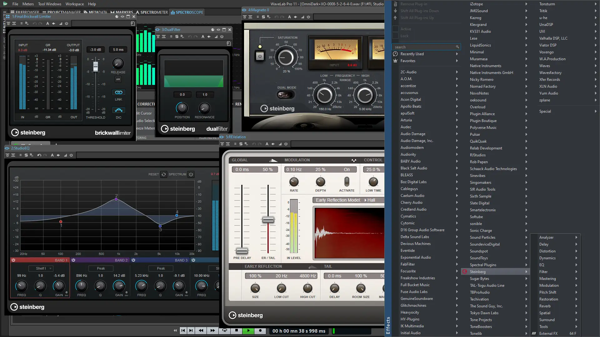Click the LINK channels icon in Brickwall Limiter
600x337 pixels.
pos(118,92)
